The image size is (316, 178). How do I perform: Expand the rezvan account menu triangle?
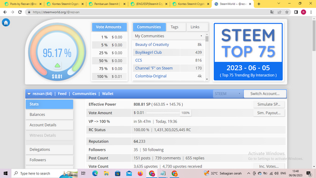(29, 94)
